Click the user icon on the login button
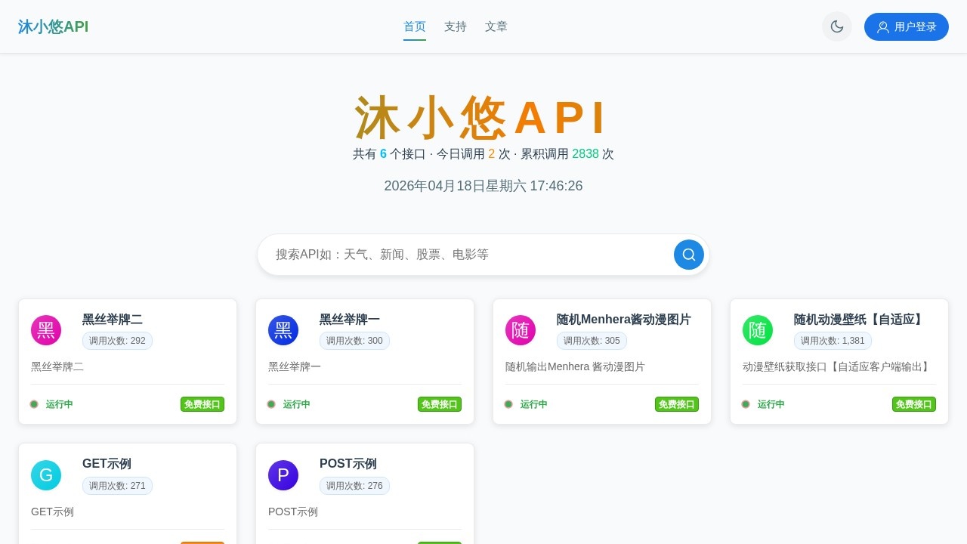The width and height of the screenshot is (967, 544). coord(882,26)
